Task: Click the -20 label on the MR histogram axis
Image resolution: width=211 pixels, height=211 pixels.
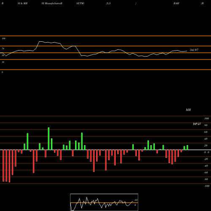Action: point(206,159)
